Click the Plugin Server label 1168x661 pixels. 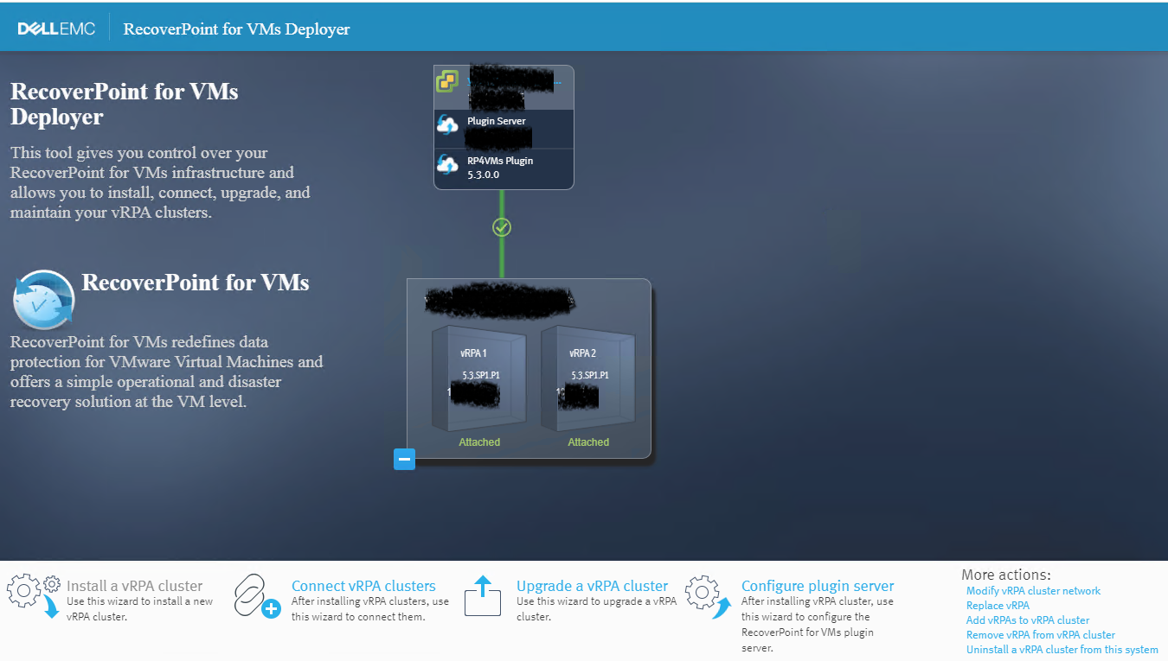point(496,121)
